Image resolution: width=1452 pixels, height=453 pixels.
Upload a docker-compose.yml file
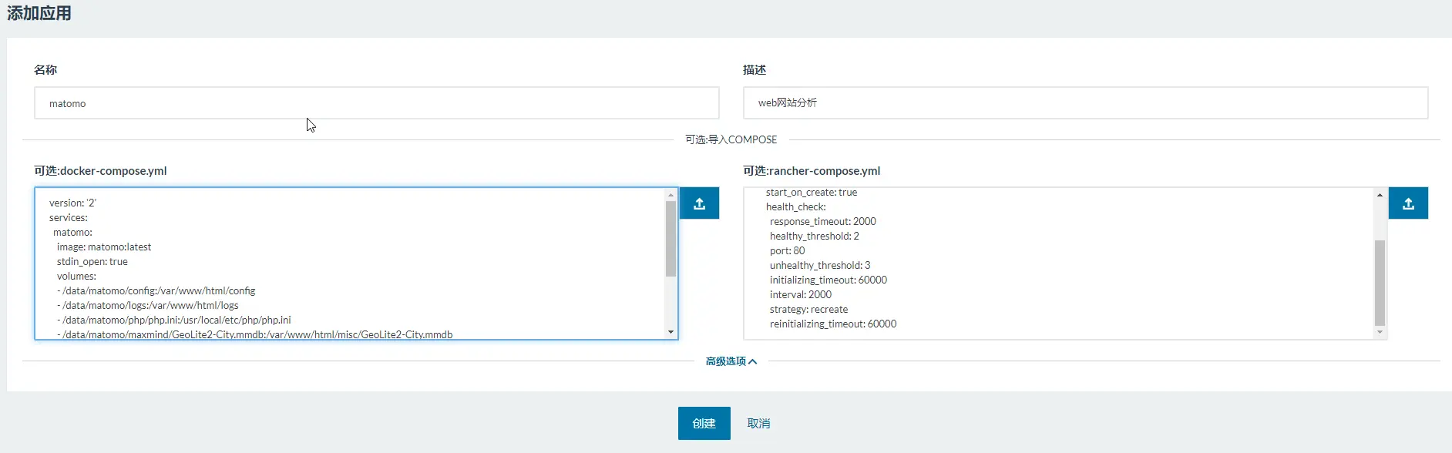coord(699,203)
